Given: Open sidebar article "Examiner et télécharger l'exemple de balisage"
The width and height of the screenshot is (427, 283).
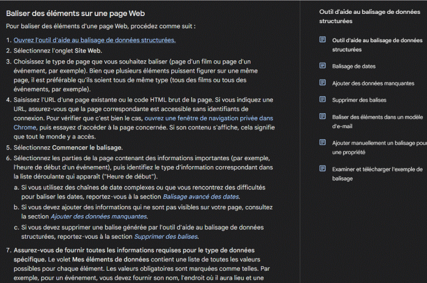Looking at the screenshot, I should pyautogui.click(x=377, y=174).
